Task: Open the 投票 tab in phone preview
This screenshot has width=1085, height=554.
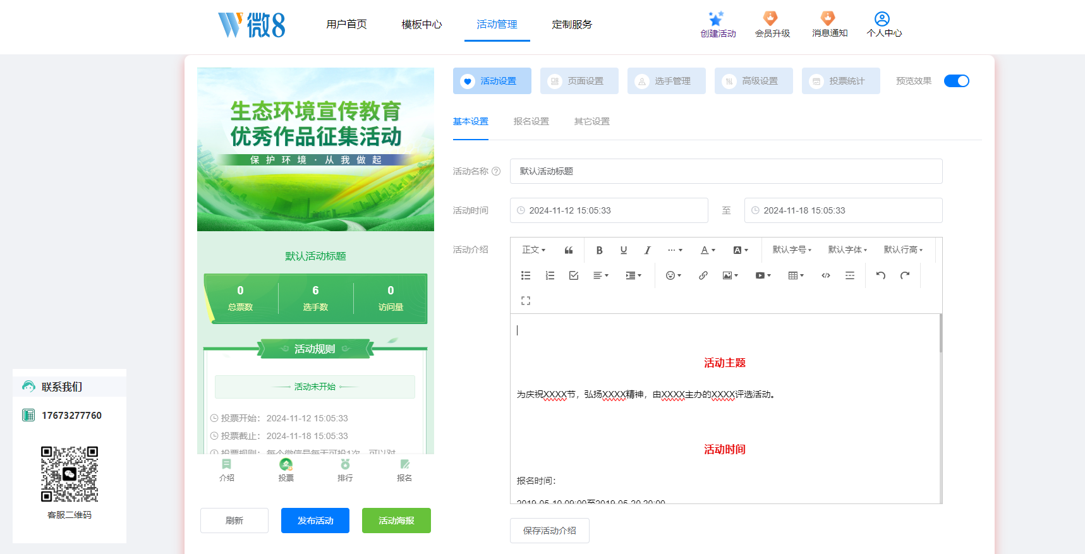Action: click(x=286, y=471)
